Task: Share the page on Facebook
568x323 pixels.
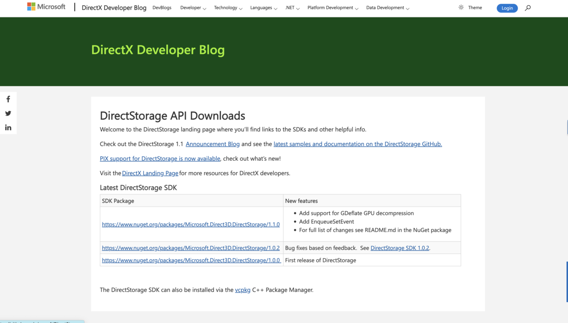Action: pos(8,99)
